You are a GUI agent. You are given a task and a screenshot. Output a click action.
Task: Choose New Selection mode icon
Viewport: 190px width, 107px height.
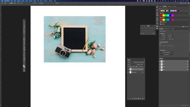[x=9, y=3]
